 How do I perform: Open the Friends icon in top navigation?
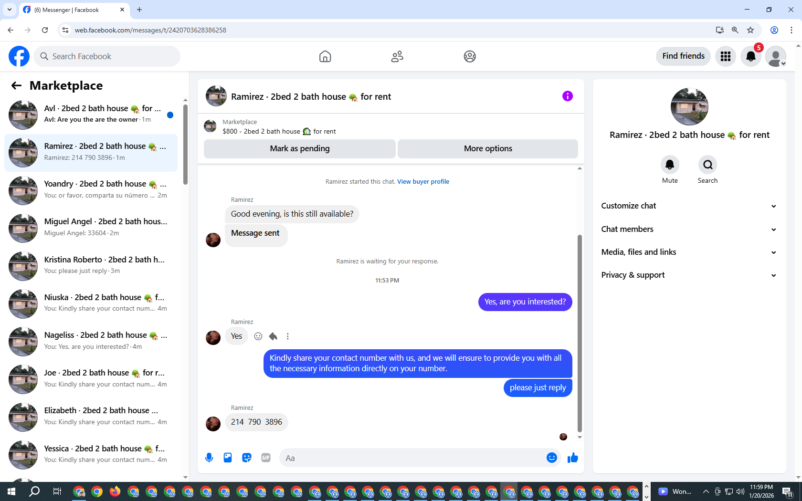397,56
